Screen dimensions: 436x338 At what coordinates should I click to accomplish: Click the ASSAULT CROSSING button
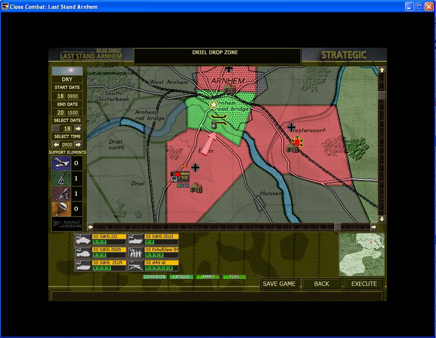pos(67,224)
